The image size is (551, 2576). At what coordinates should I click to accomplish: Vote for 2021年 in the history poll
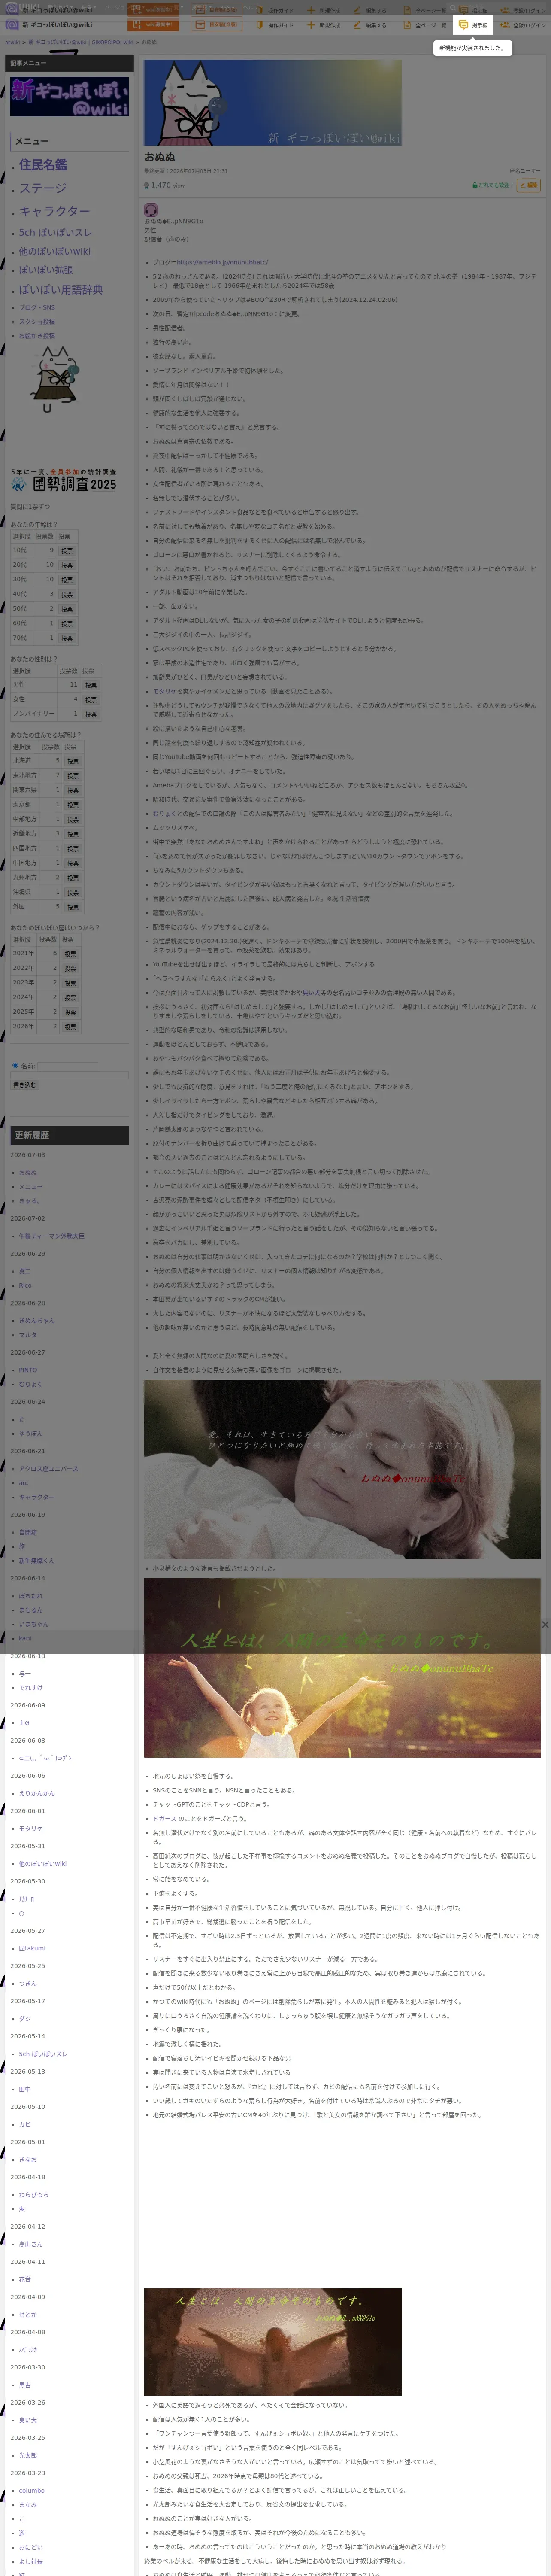69,954
